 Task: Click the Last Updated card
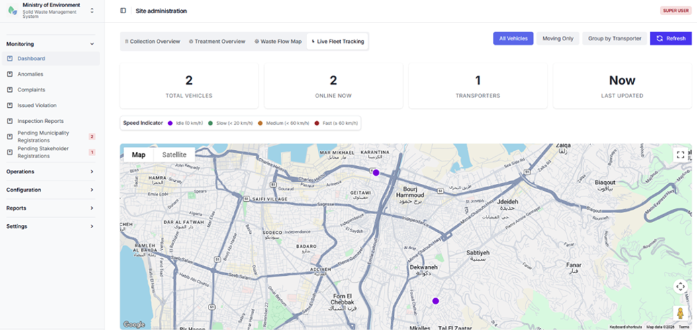(622, 86)
